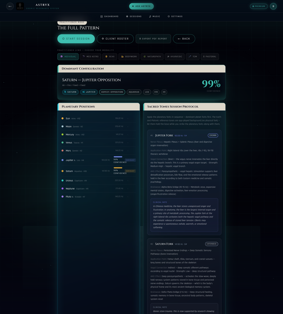Click the Saturn Fork card title
The height and width of the screenshot is (314, 283).
tap(164, 244)
